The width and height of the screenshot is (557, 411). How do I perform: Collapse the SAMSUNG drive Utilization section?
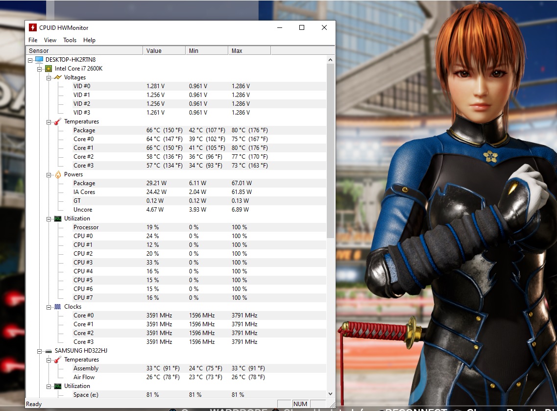click(48, 387)
